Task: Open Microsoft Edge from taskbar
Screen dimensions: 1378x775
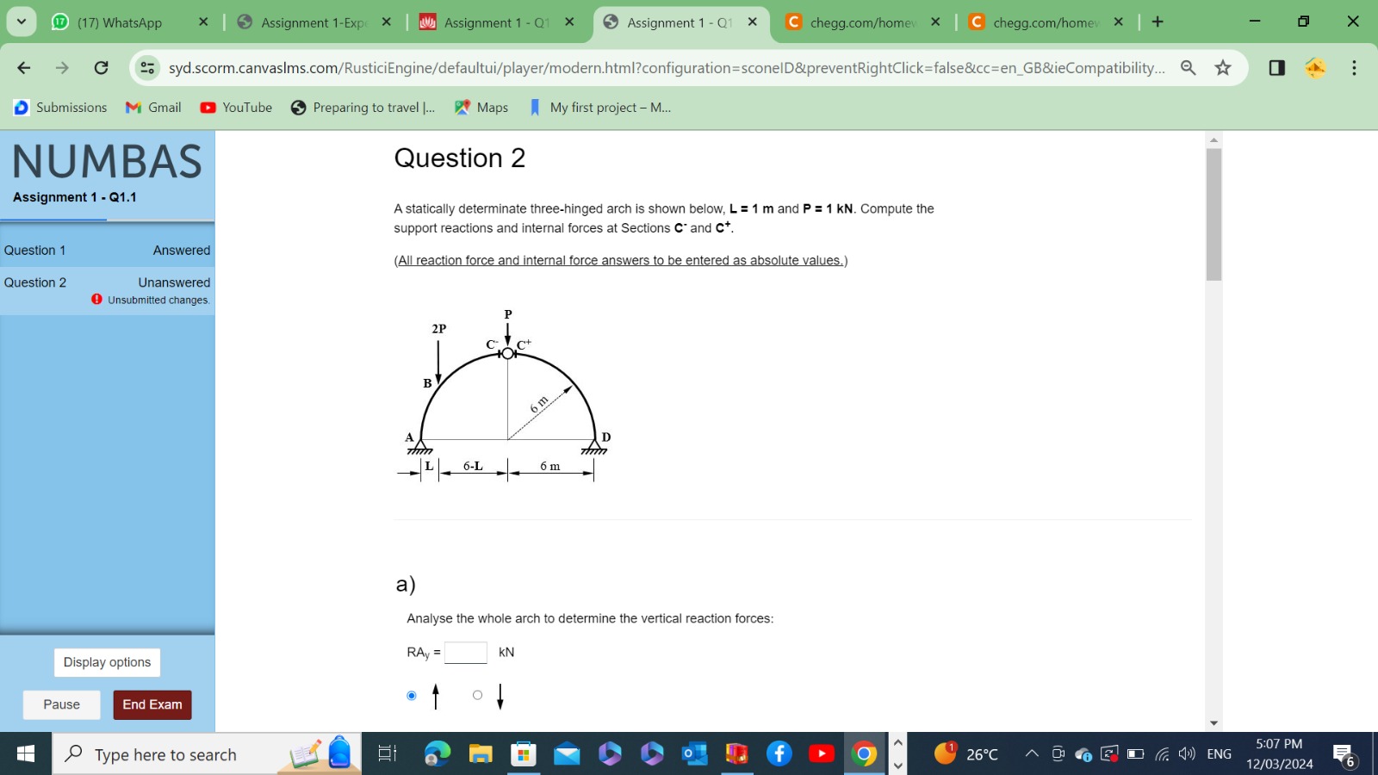Action: (x=438, y=754)
